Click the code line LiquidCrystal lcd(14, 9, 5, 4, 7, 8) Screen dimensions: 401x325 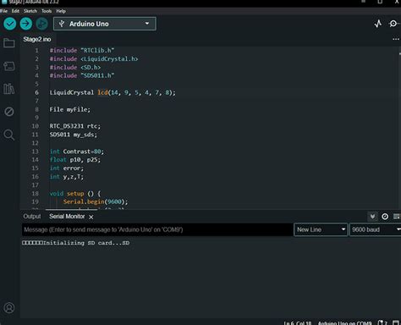tap(113, 92)
